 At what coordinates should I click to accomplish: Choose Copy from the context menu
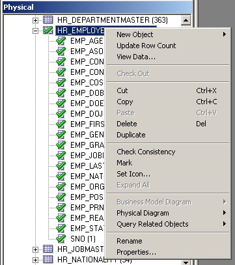coord(168,102)
